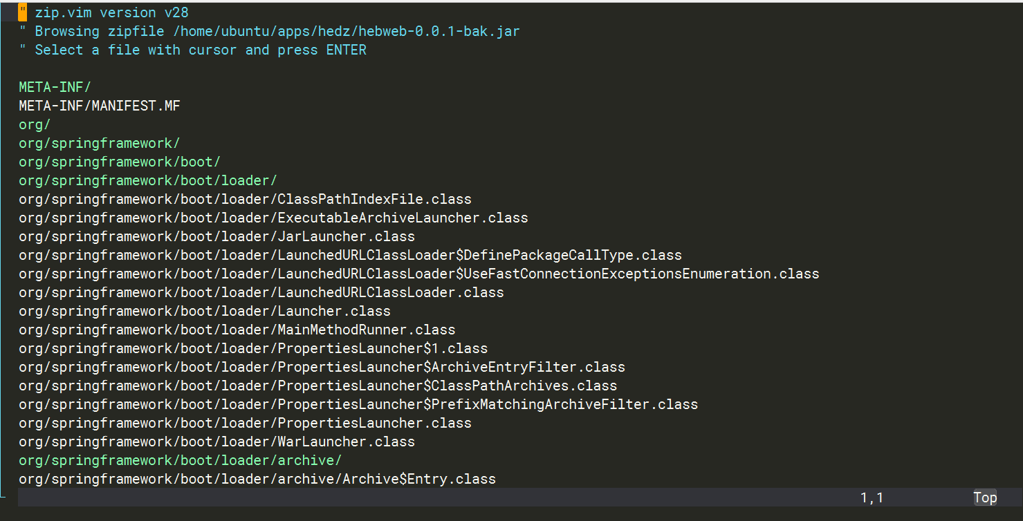Image resolution: width=1023 pixels, height=521 pixels.
Task: Select LaunchedURLClassLoader$DefinePackageCallType.class entry
Action: point(350,255)
